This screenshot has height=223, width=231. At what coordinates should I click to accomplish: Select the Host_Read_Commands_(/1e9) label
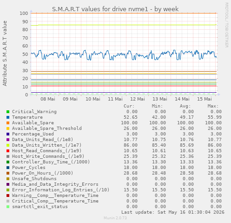[47, 151]
